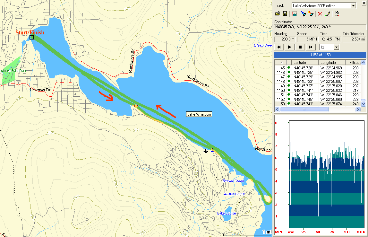The image size is (368, 237).
Task: Click the blue-arrow GPS transfer icon
Action: click(303, 14)
